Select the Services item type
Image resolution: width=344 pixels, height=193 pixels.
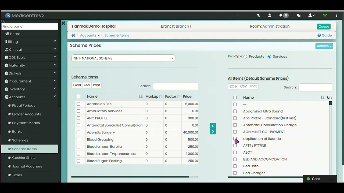click(269, 57)
